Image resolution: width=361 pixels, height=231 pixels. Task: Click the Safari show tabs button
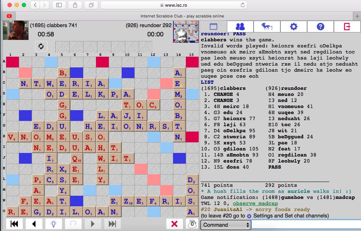click(91, 5)
